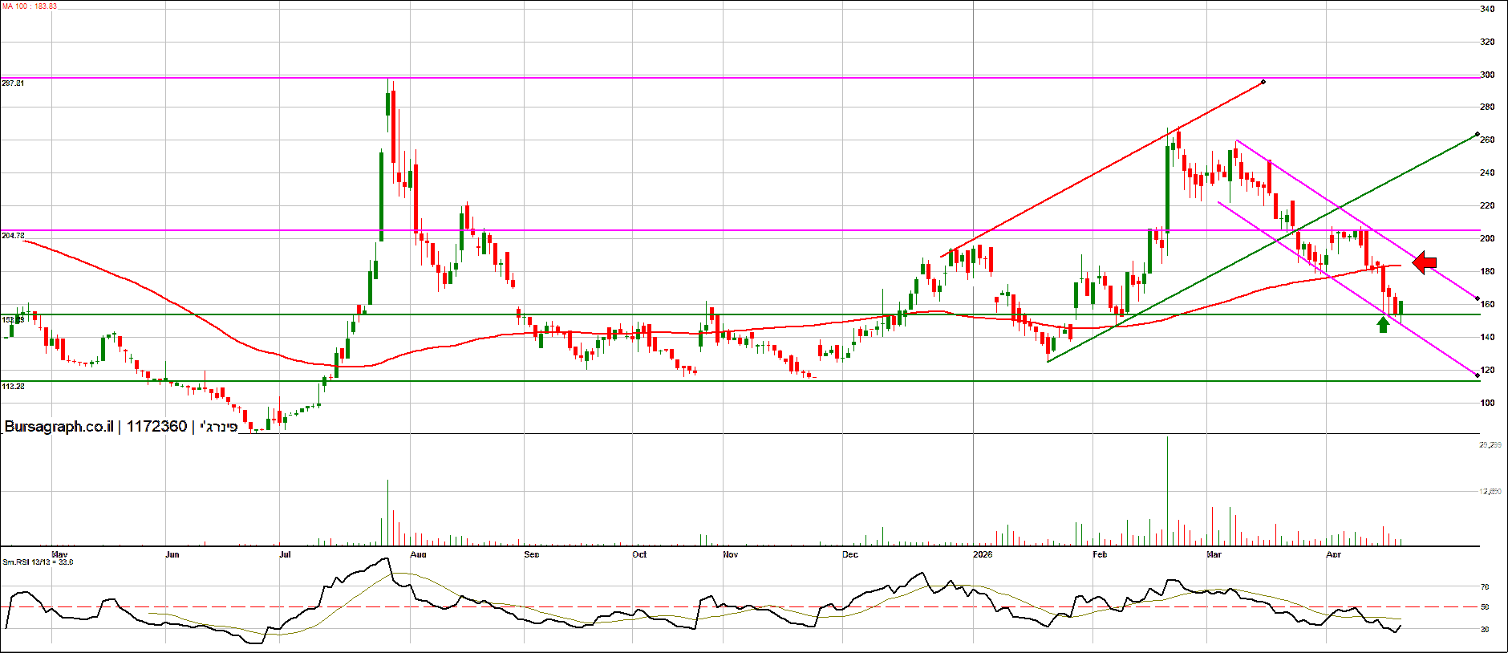1508x653 pixels.
Task: Click the red arrow pointing at the moving average
Action: (1425, 262)
